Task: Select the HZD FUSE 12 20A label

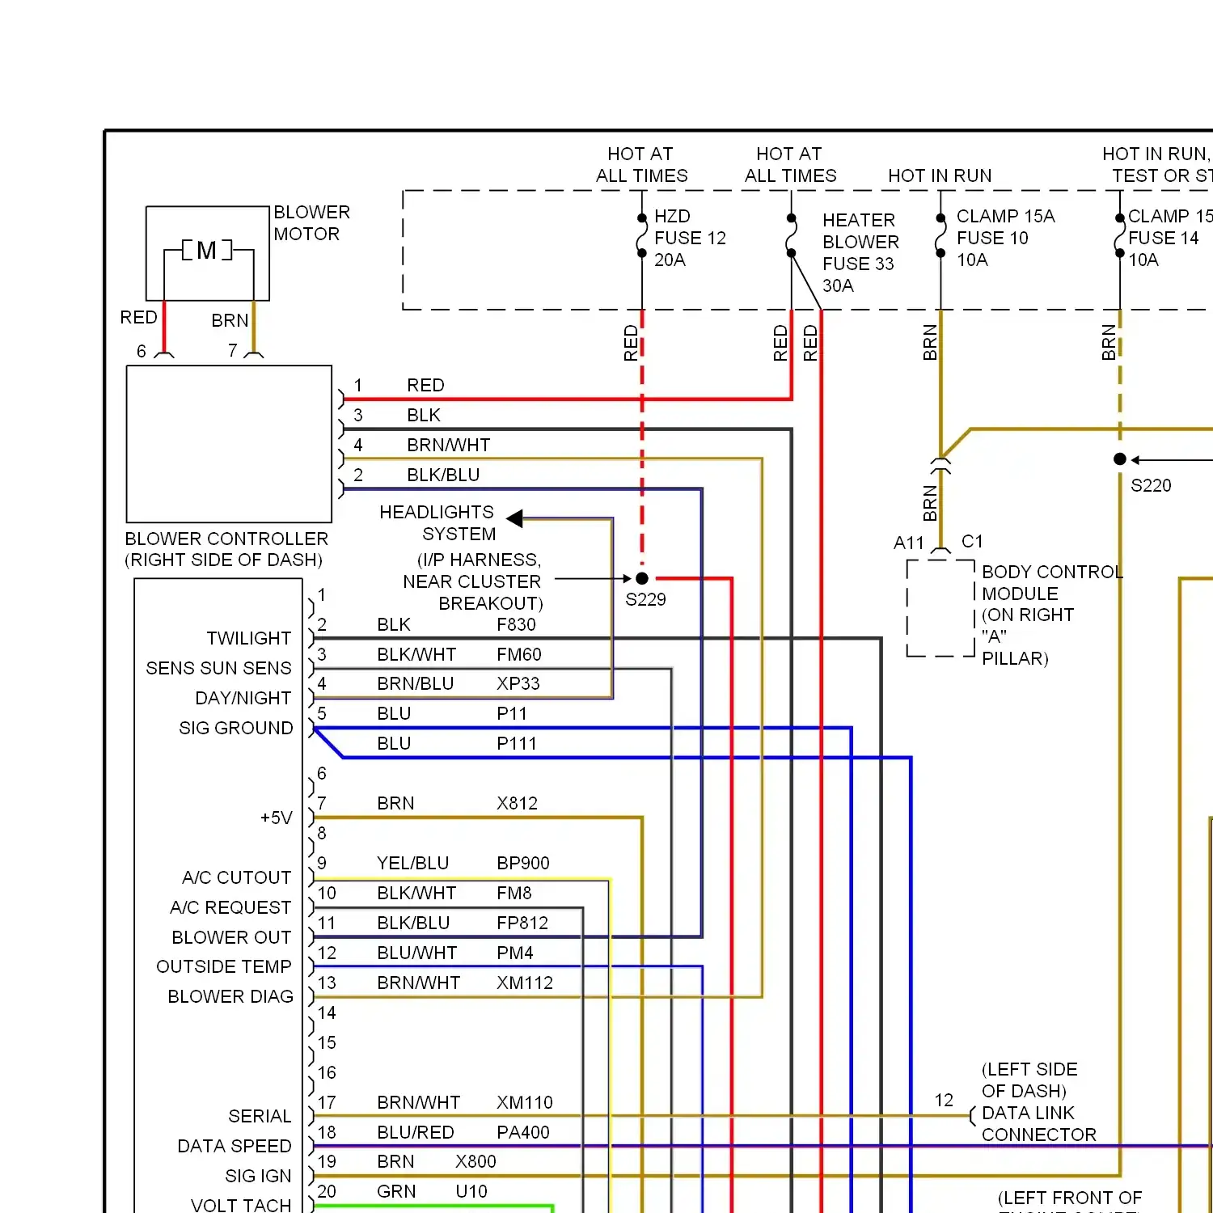Action: point(690,238)
